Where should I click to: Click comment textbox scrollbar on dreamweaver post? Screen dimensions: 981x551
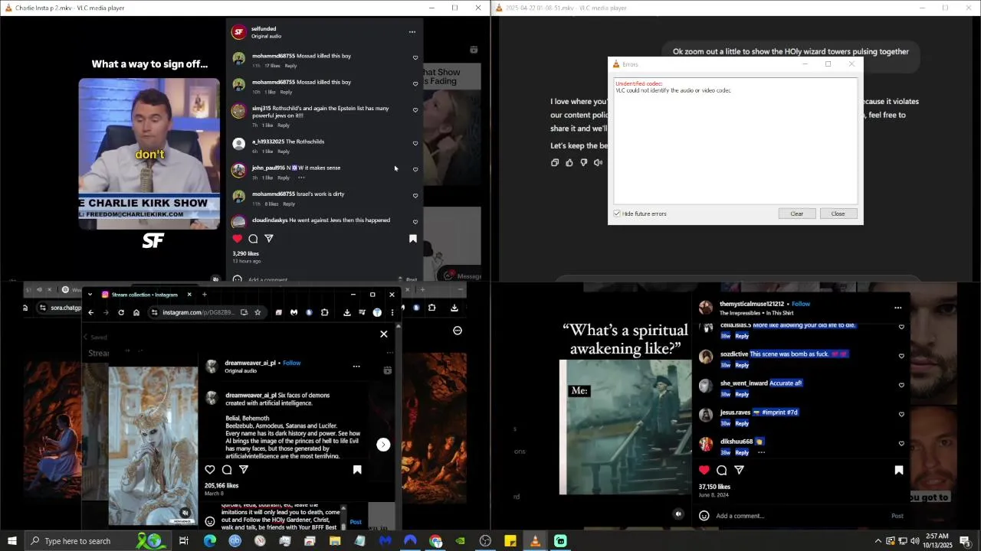(343, 517)
